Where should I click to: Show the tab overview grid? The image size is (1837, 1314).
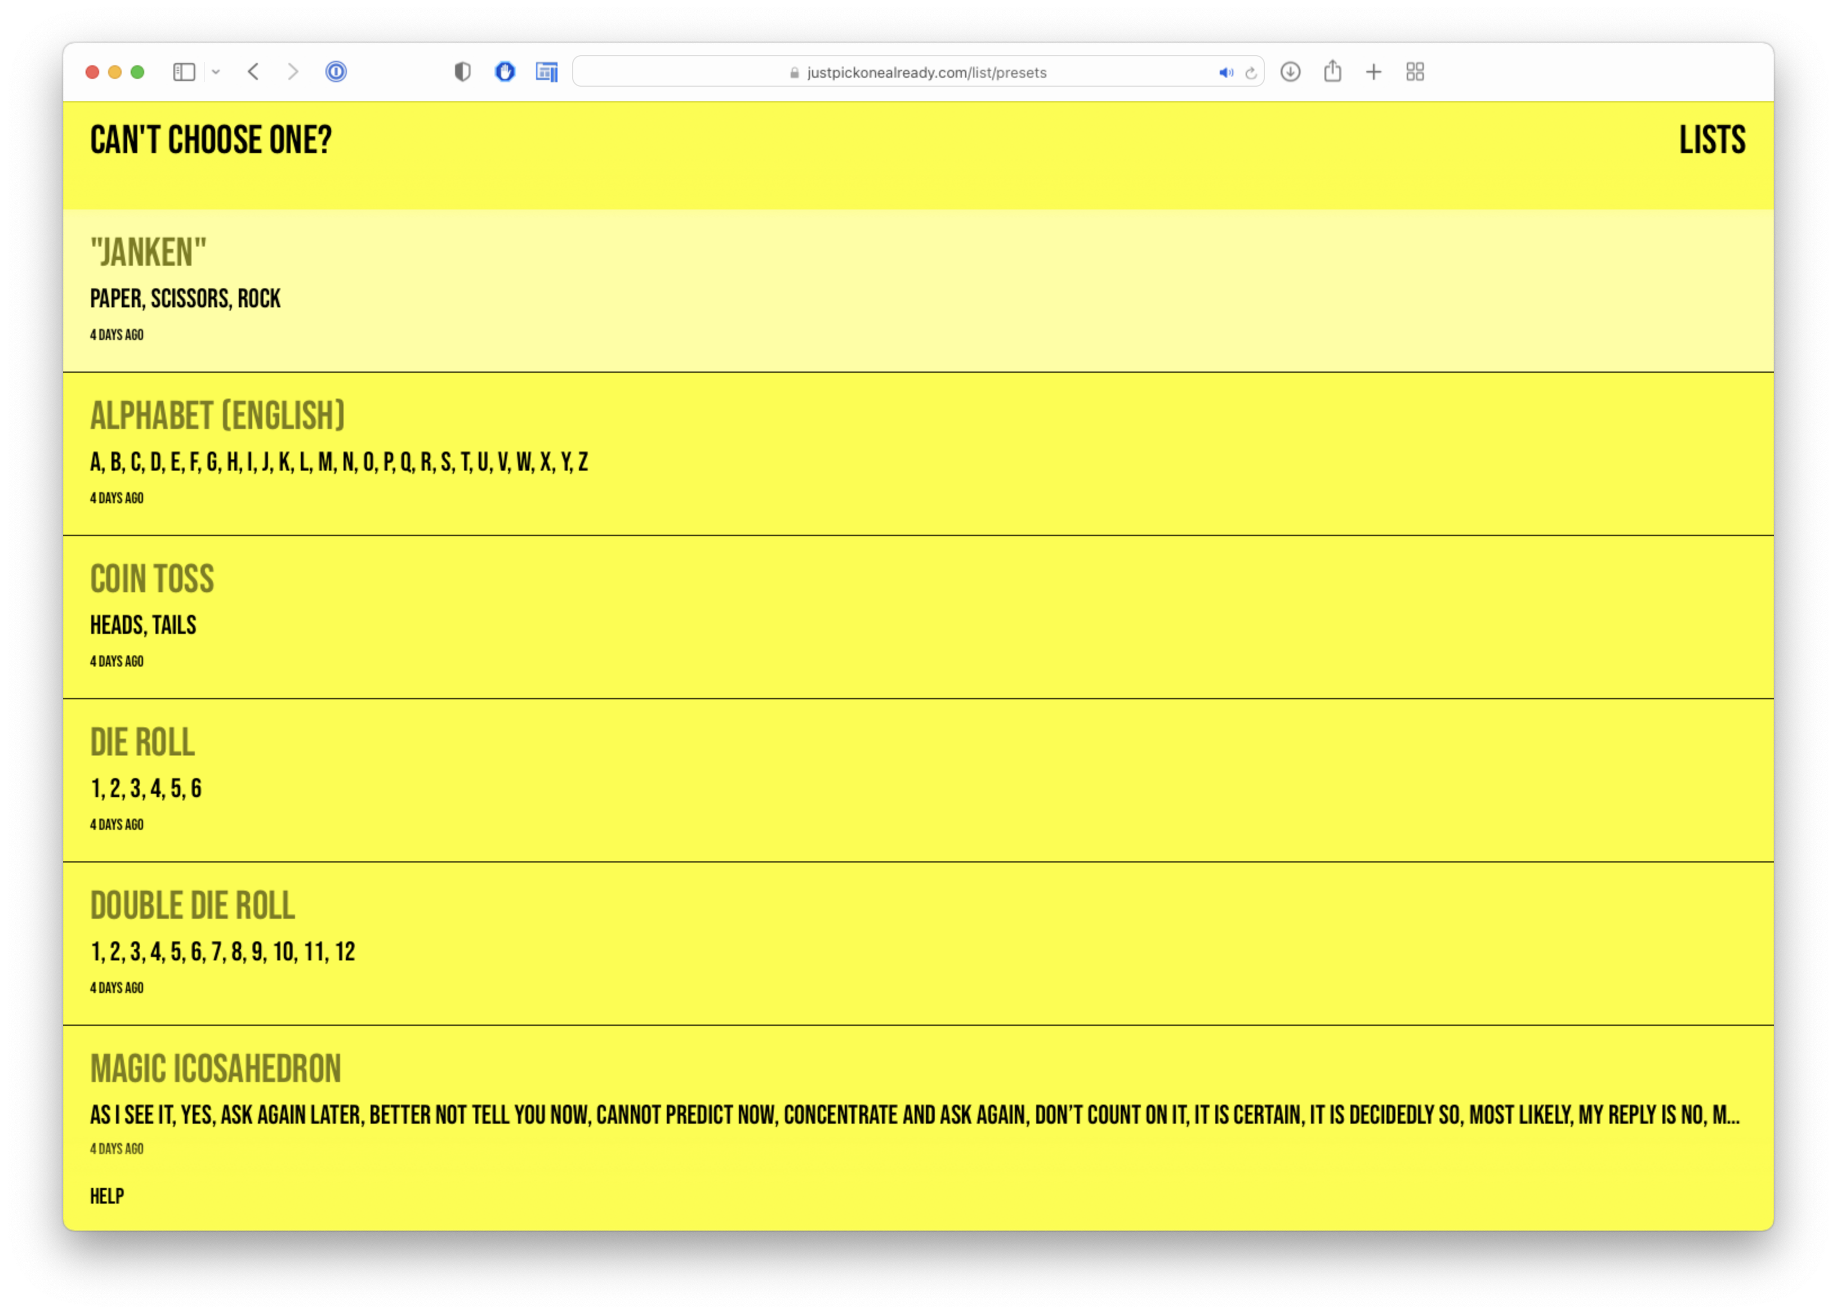click(1415, 72)
